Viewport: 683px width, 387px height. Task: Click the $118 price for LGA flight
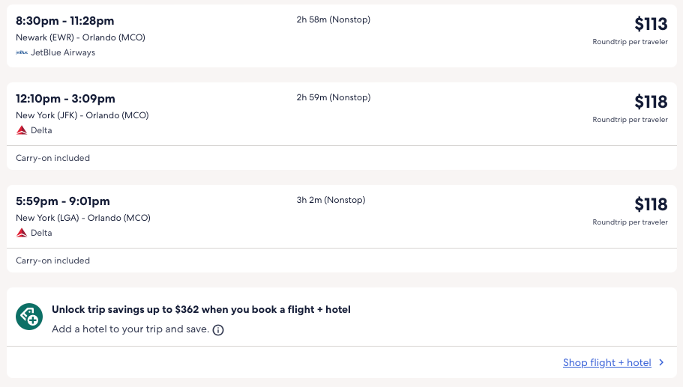click(x=650, y=204)
